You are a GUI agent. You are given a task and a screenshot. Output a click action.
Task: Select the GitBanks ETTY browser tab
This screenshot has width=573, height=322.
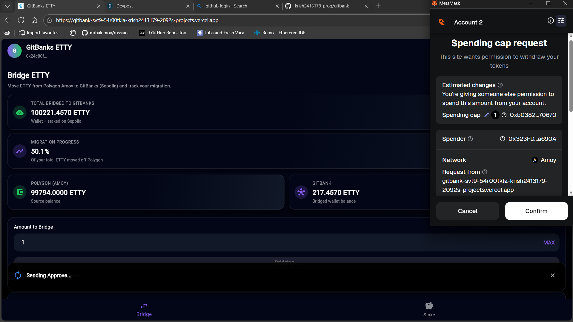coord(59,6)
